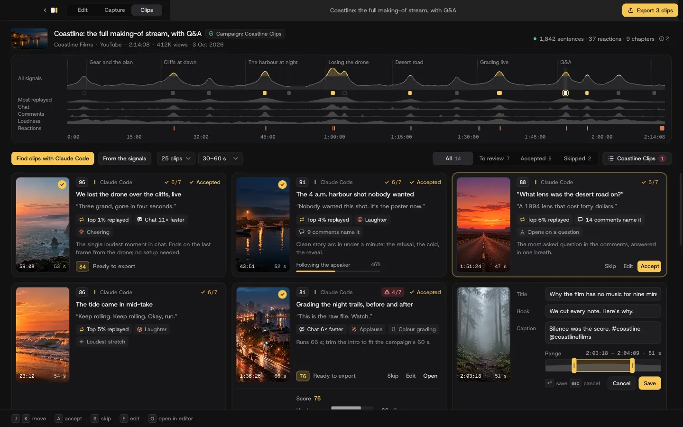Accept the desert road lens clip

[650, 266]
